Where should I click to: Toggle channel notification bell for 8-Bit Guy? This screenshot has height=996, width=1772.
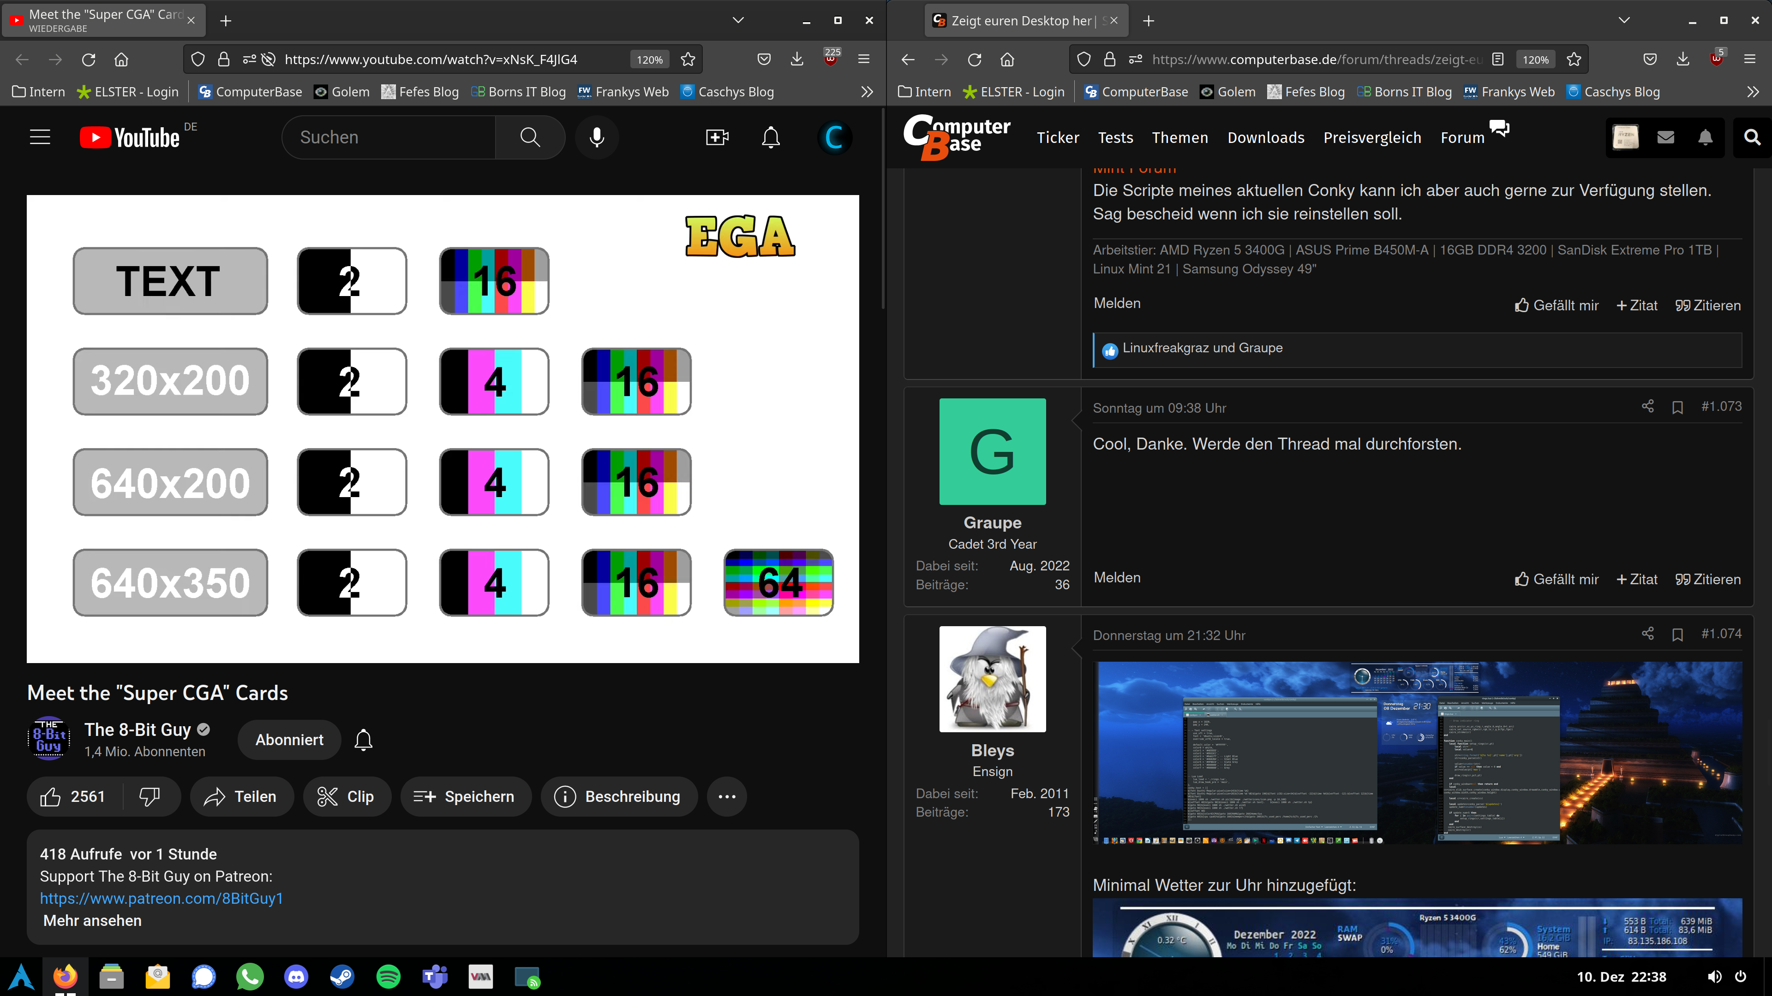(363, 740)
